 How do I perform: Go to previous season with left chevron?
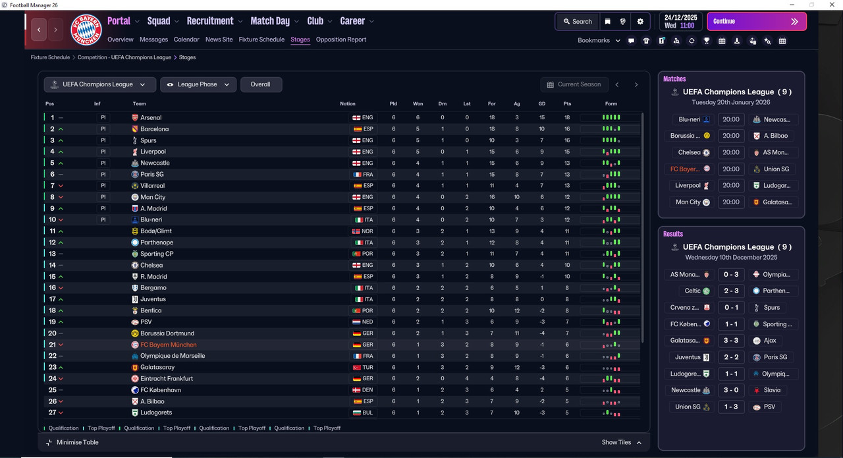[x=617, y=84]
